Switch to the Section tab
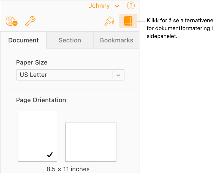The image size is (215, 174). [x=70, y=40]
